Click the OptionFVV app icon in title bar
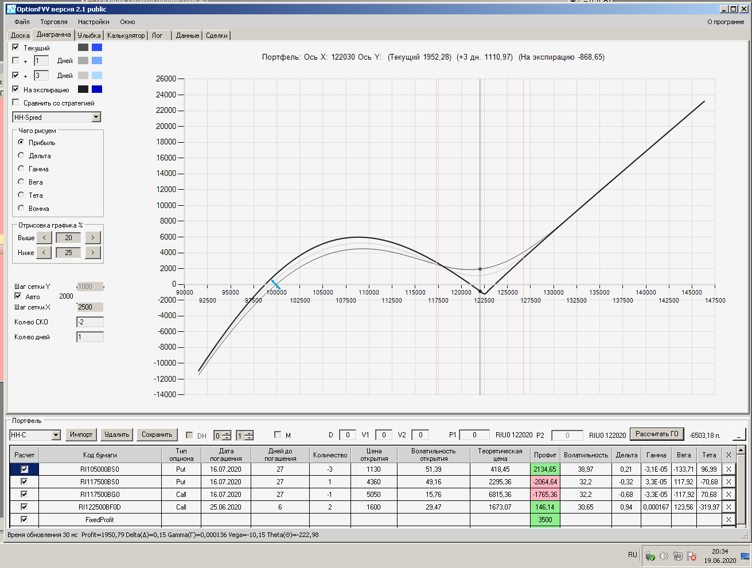 coord(11,9)
